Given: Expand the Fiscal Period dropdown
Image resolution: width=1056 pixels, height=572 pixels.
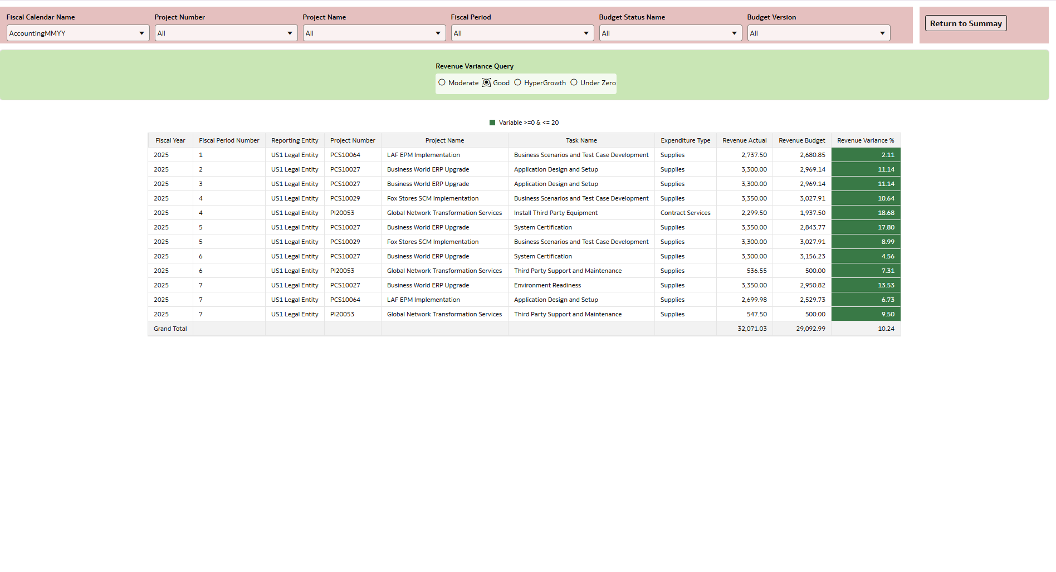Looking at the screenshot, I should pyautogui.click(x=522, y=33).
